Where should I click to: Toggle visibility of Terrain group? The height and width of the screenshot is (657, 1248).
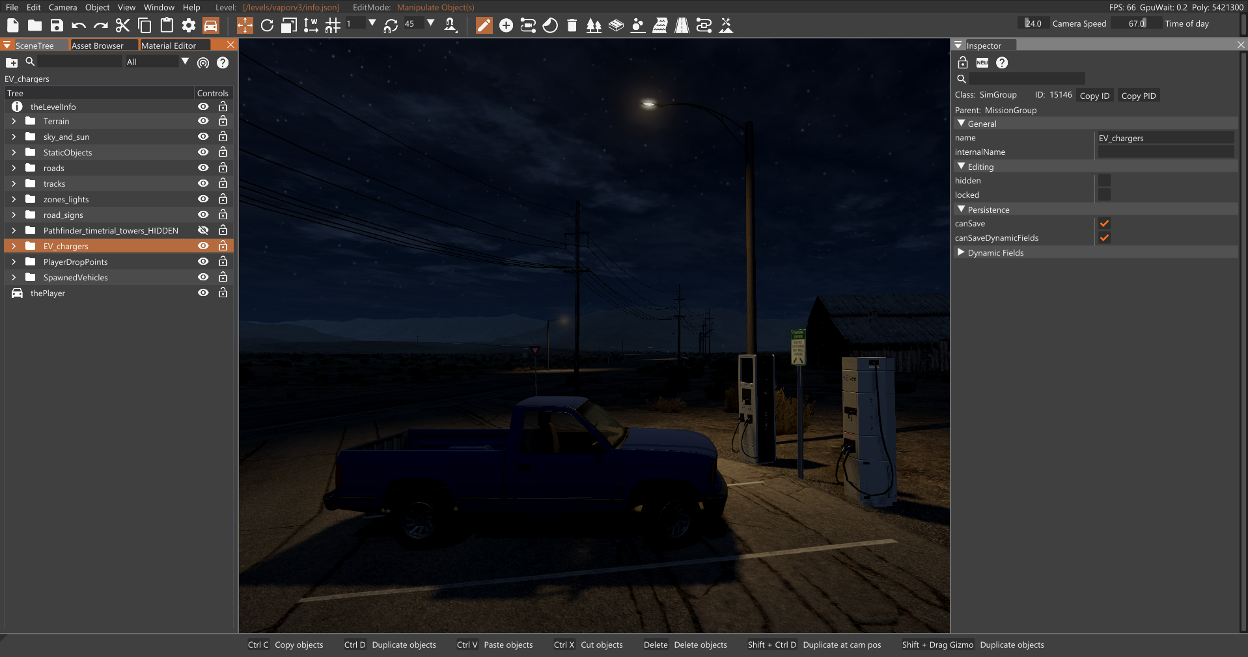(203, 121)
